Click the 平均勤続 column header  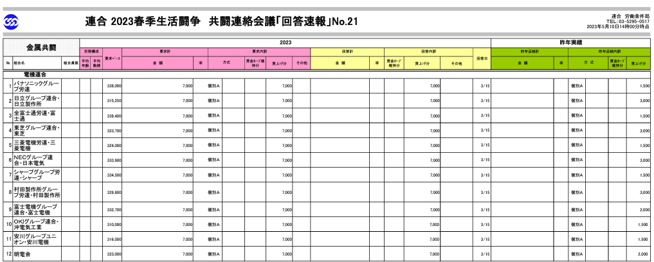pyautogui.click(x=96, y=63)
